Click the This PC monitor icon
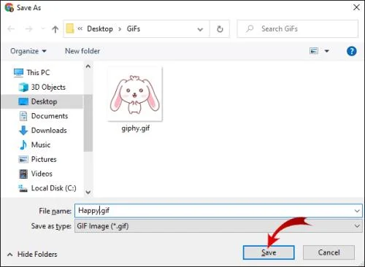Screen dimensions: 365x267 click(x=18, y=73)
